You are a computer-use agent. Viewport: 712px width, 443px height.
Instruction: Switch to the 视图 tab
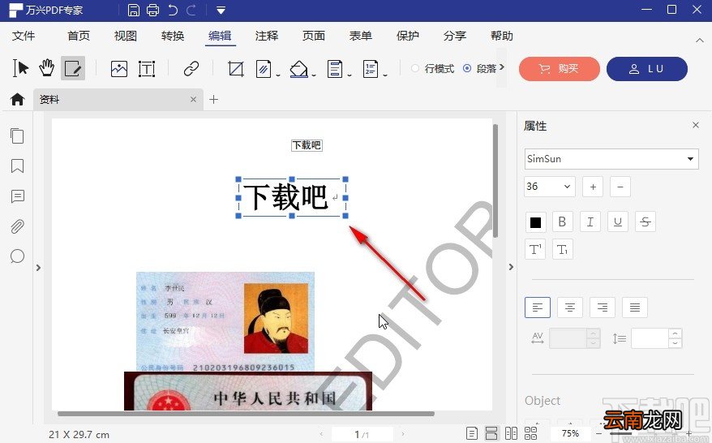pyautogui.click(x=126, y=36)
